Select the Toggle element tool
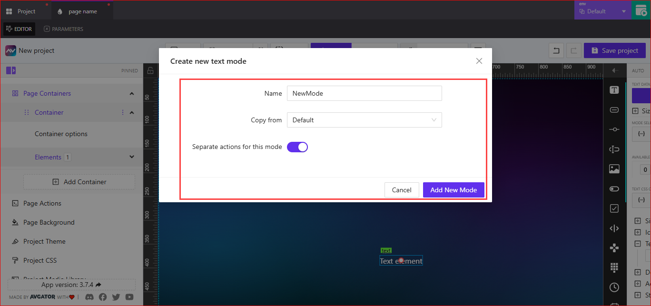The height and width of the screenshot is (306, 651). 614,188
